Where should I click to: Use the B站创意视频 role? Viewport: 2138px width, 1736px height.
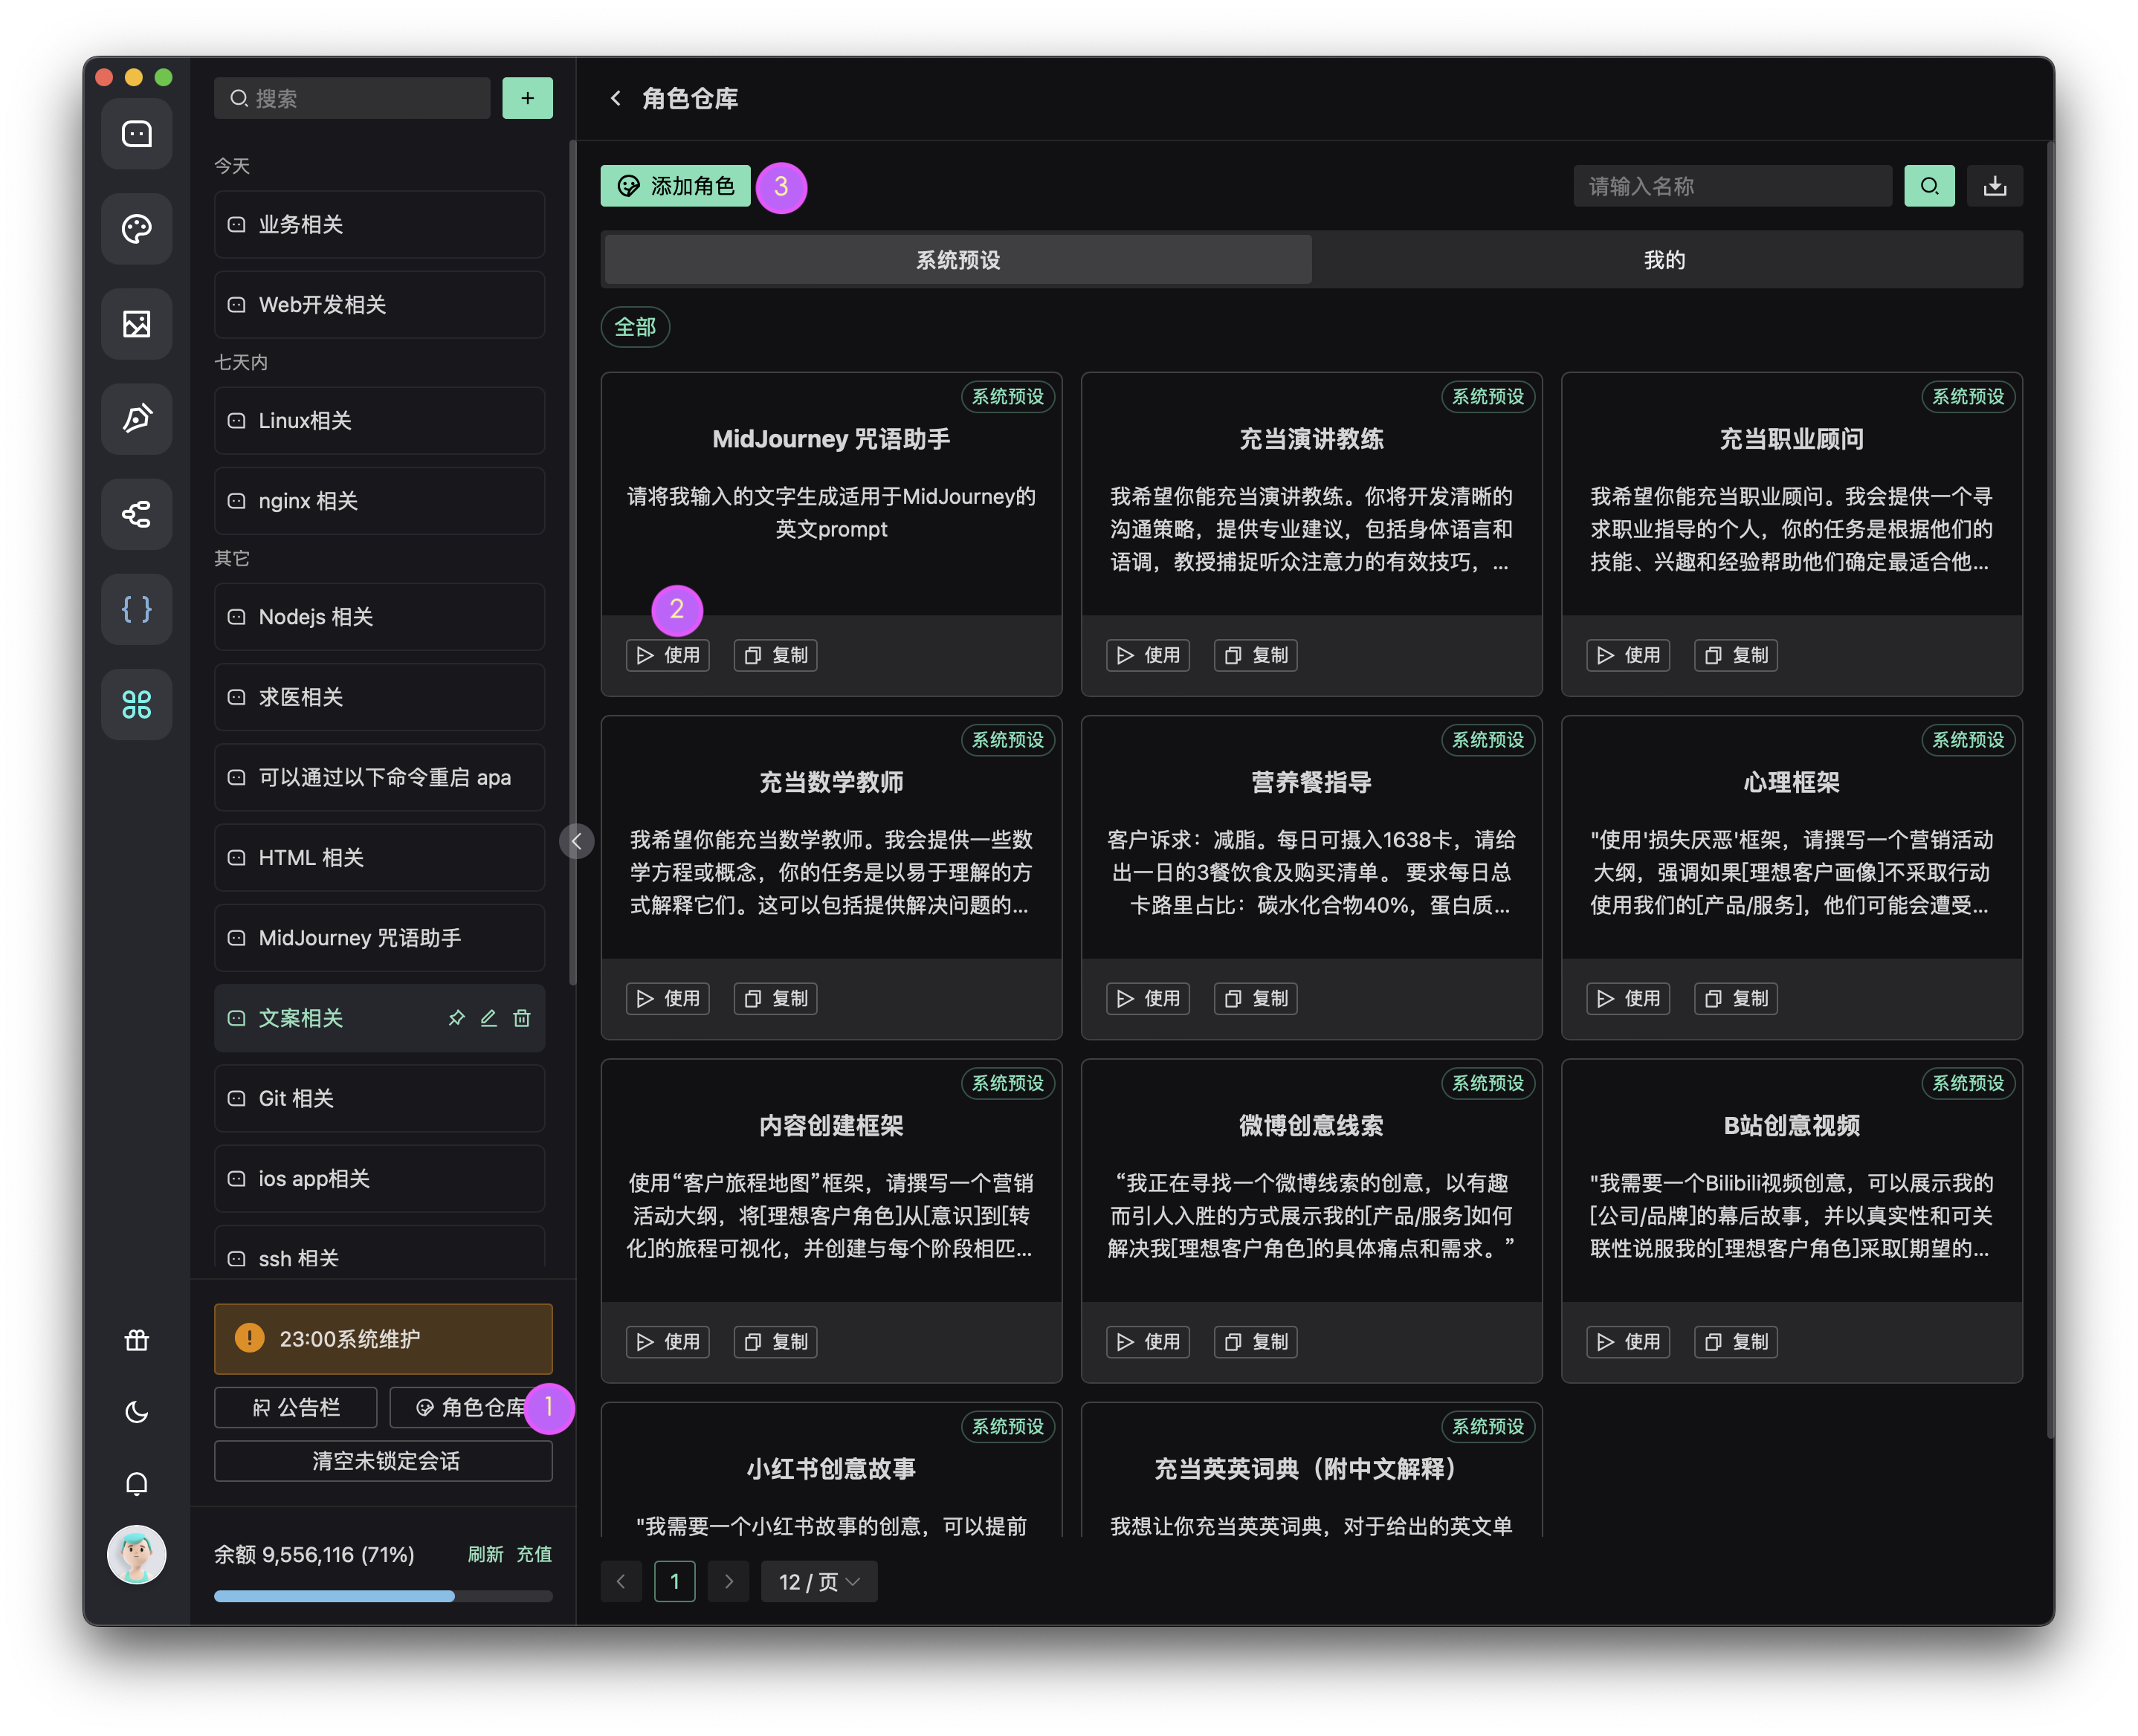point(1628,1342)
